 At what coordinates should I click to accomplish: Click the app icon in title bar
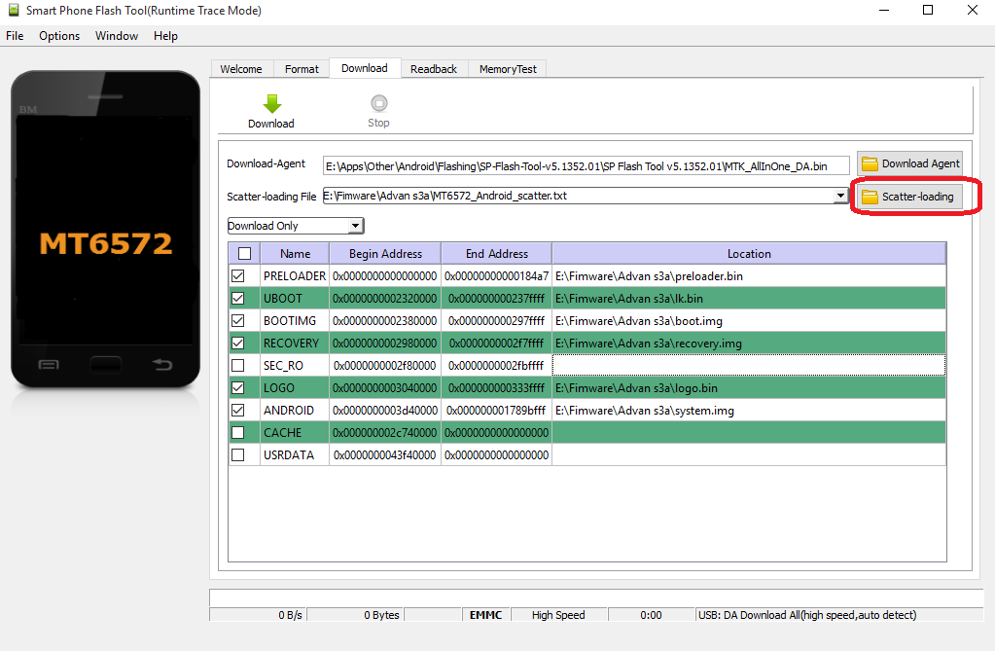tap(13, 10)
